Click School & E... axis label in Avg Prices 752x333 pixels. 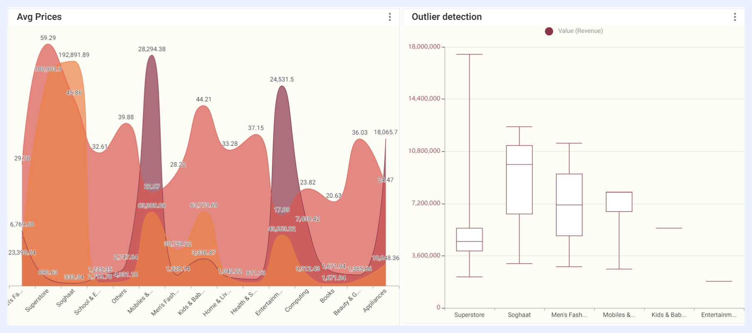(x=87, y=302)
